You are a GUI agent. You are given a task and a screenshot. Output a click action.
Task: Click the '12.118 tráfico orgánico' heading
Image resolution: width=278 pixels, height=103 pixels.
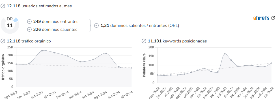pos(29,41)
